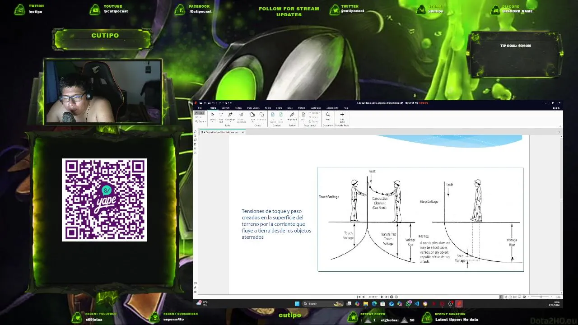Go to next page button

point(382,297)
